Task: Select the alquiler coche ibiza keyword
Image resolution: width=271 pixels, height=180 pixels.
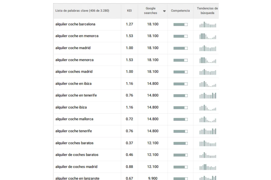Action: tap(71, 107)
